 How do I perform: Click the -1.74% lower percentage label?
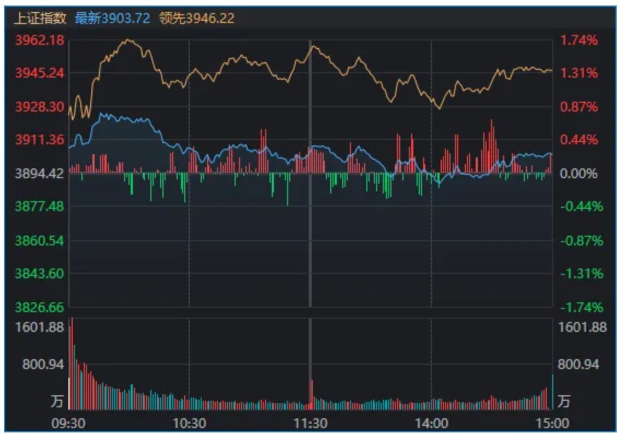pos(582,307)
